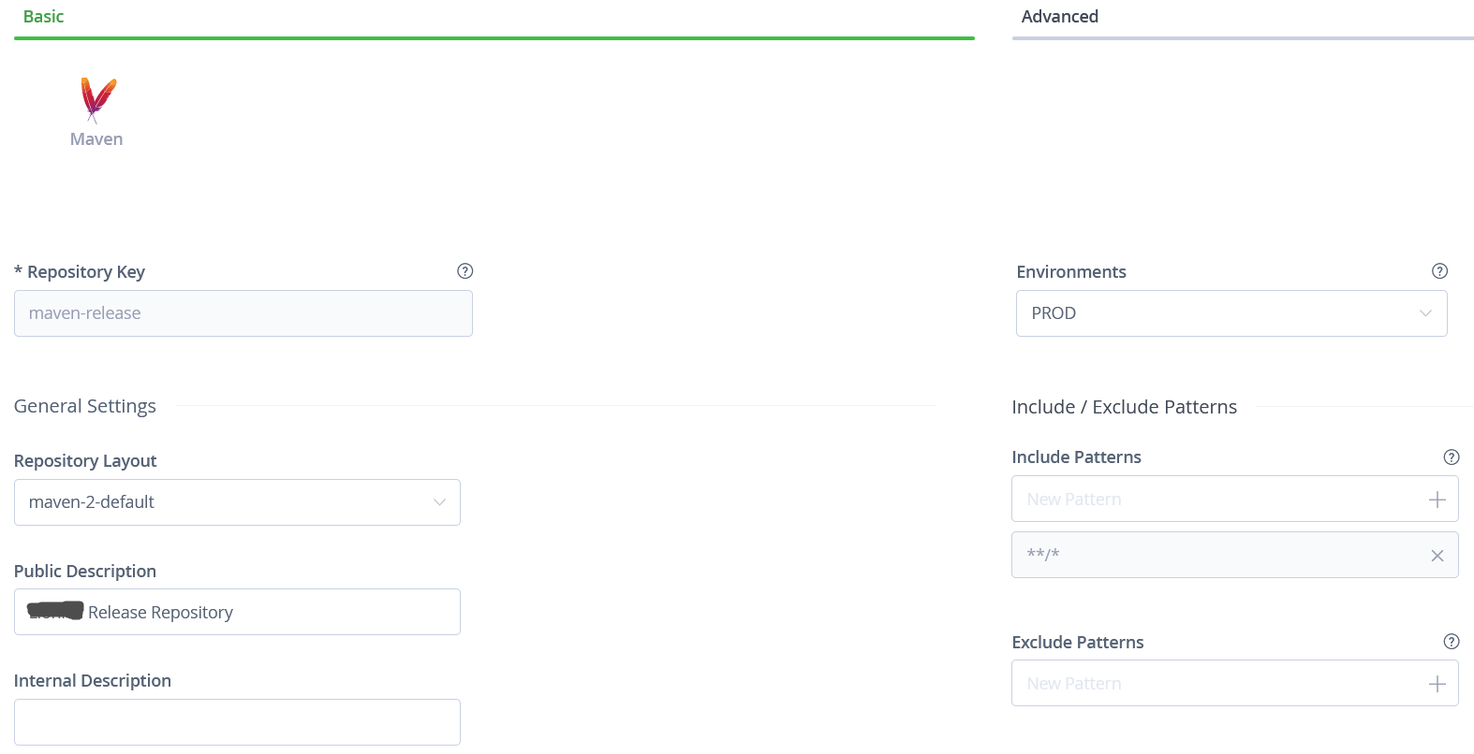Open help for Environments field
The image size is (1474, 754).
pos(1439,271)
